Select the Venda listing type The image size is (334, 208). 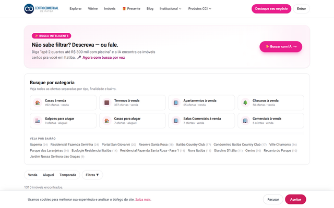pos(32,175)
